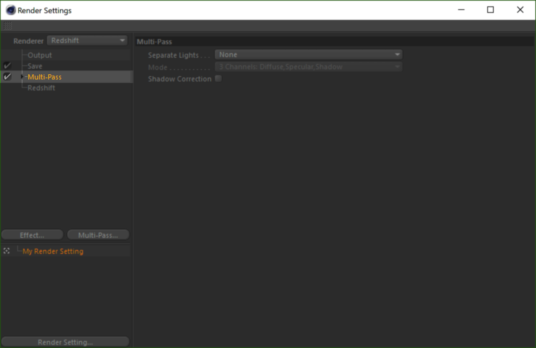Image resolution: width=536 pixels, height=348 pixels.
Task: Click the dotted grip handle icon below title
Action: pos(8,26)
